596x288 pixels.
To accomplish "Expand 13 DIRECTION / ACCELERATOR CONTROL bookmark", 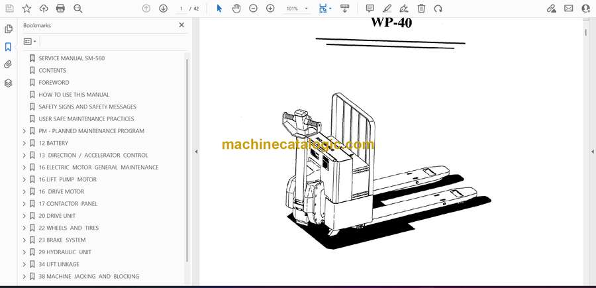I will point(25,156).
